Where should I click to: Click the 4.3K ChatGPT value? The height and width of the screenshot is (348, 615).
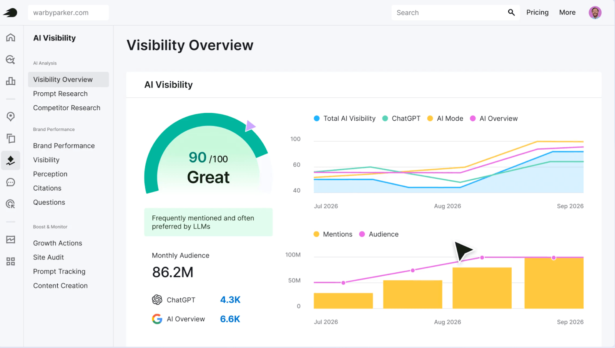coord(230,300)
